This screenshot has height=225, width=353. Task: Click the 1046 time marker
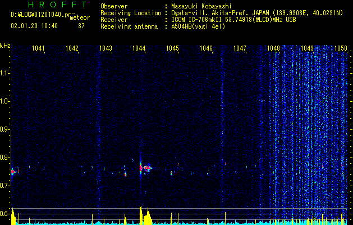(x=206, y=48)
